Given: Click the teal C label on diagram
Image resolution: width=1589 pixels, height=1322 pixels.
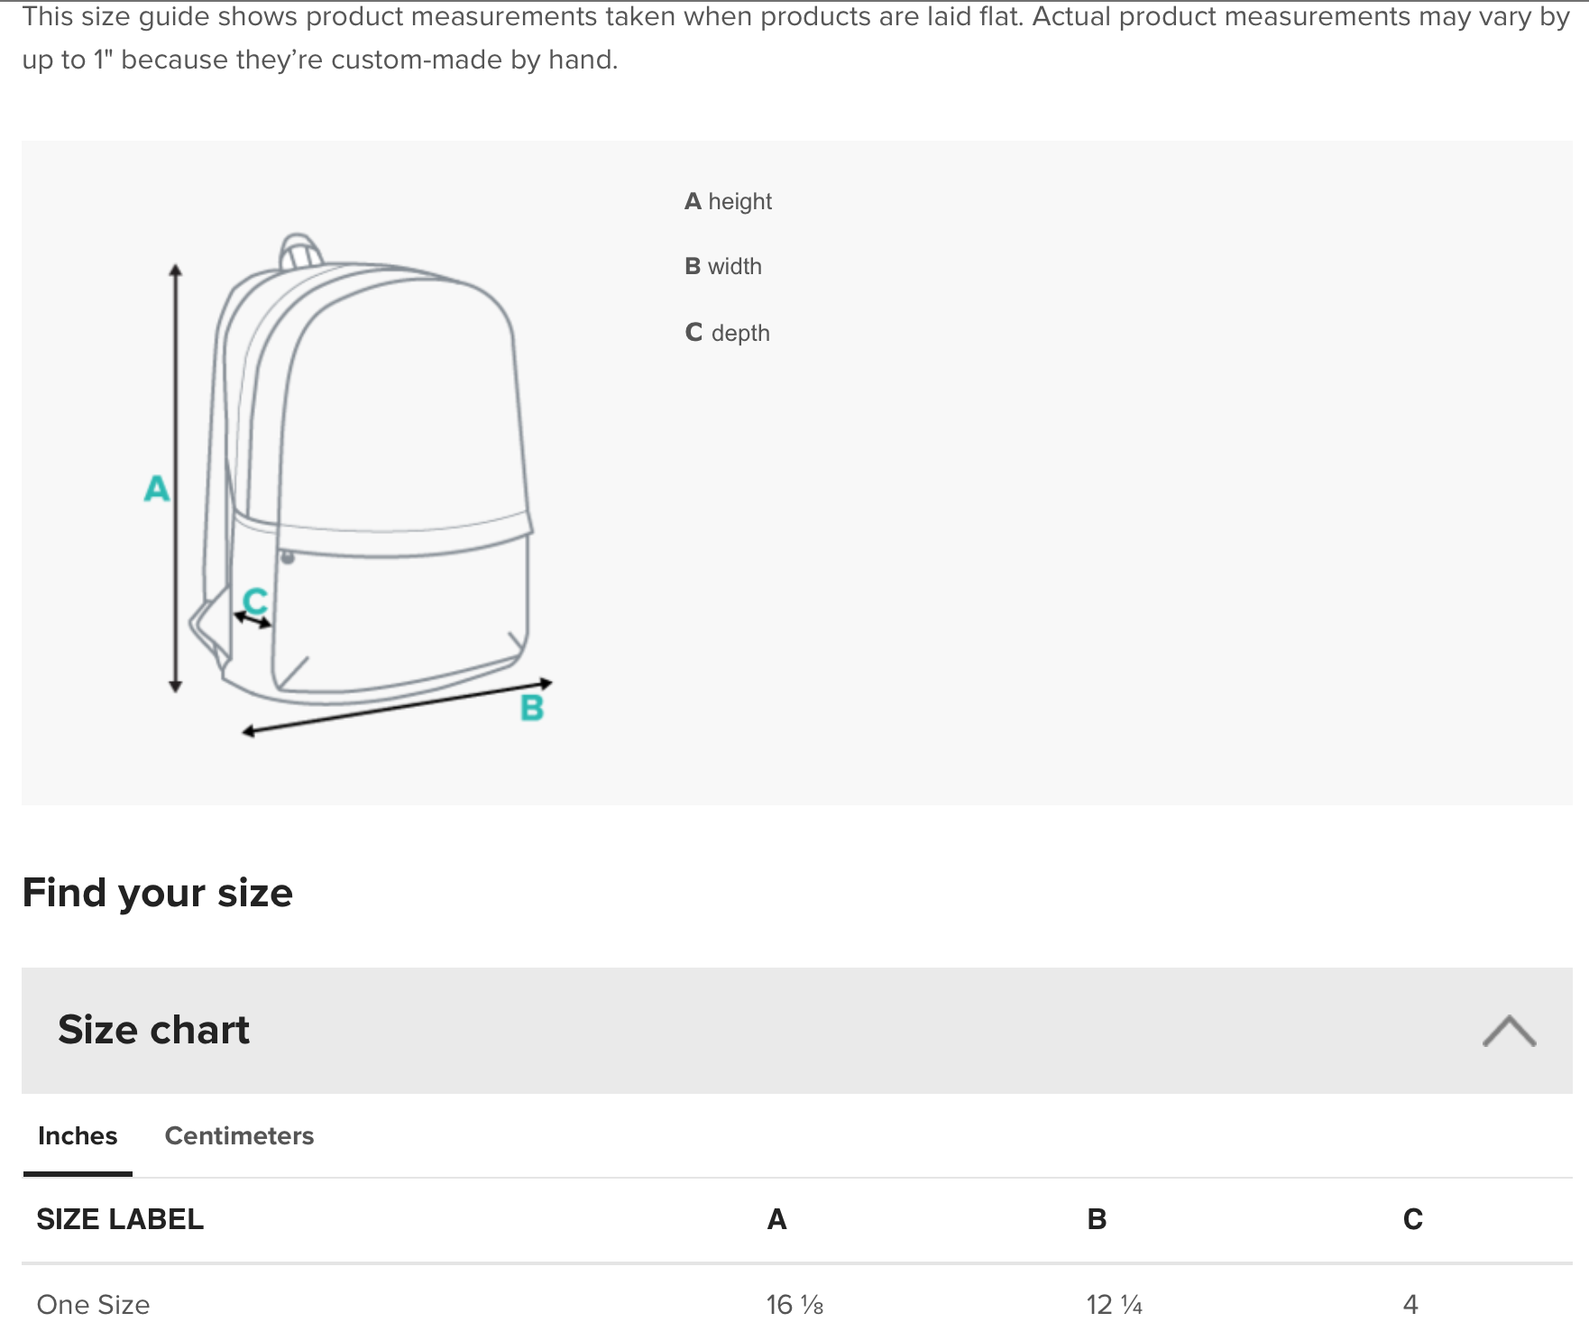Looking at the screenshot, I should coord(256,601).
